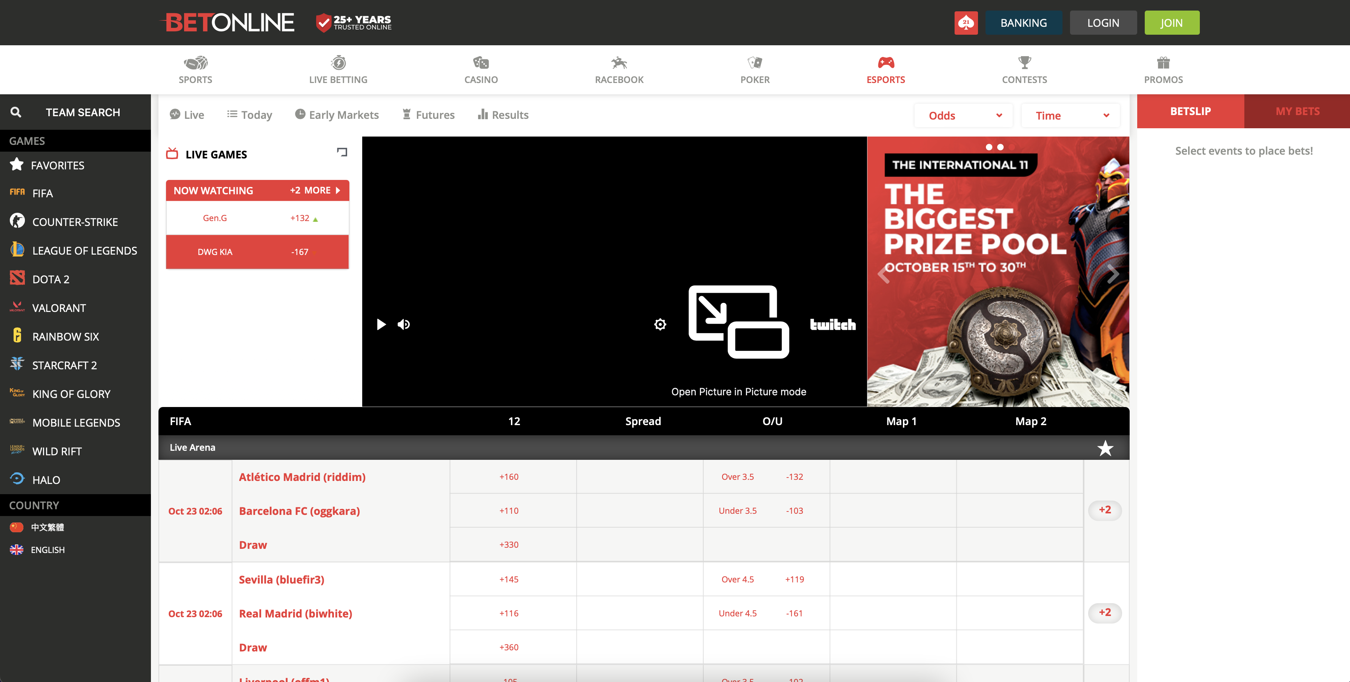Expand +2 markets for Atlético vs Barcelona
Image resolution: width=1350 pixels, height=682 pixels.
[x=1105, y=510]
